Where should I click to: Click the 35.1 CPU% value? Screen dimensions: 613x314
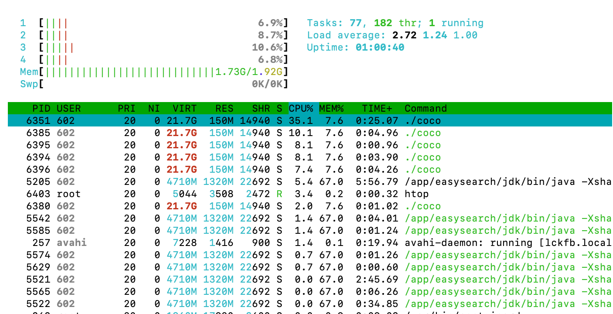[x=300, y=120]
